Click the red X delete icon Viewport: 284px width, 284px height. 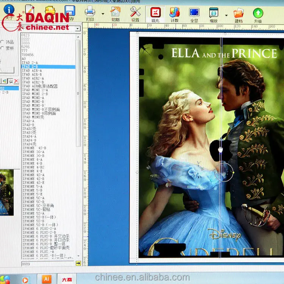(16, 81)
